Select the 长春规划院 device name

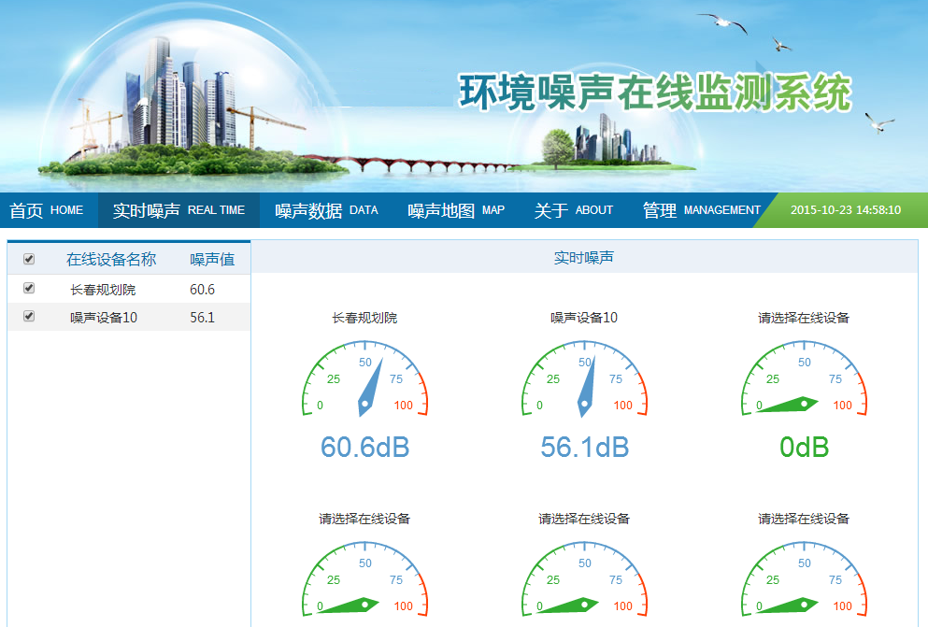point(103,290)
